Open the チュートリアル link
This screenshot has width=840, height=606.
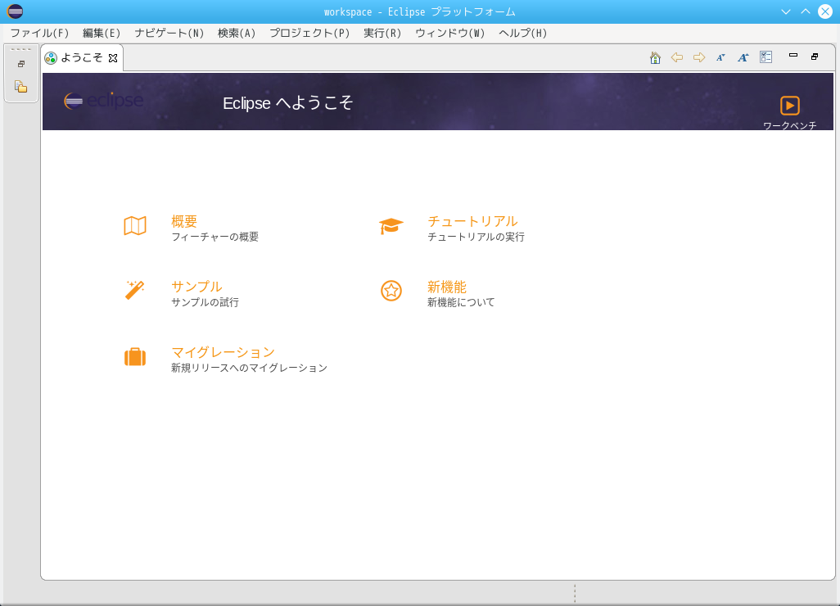472,221
